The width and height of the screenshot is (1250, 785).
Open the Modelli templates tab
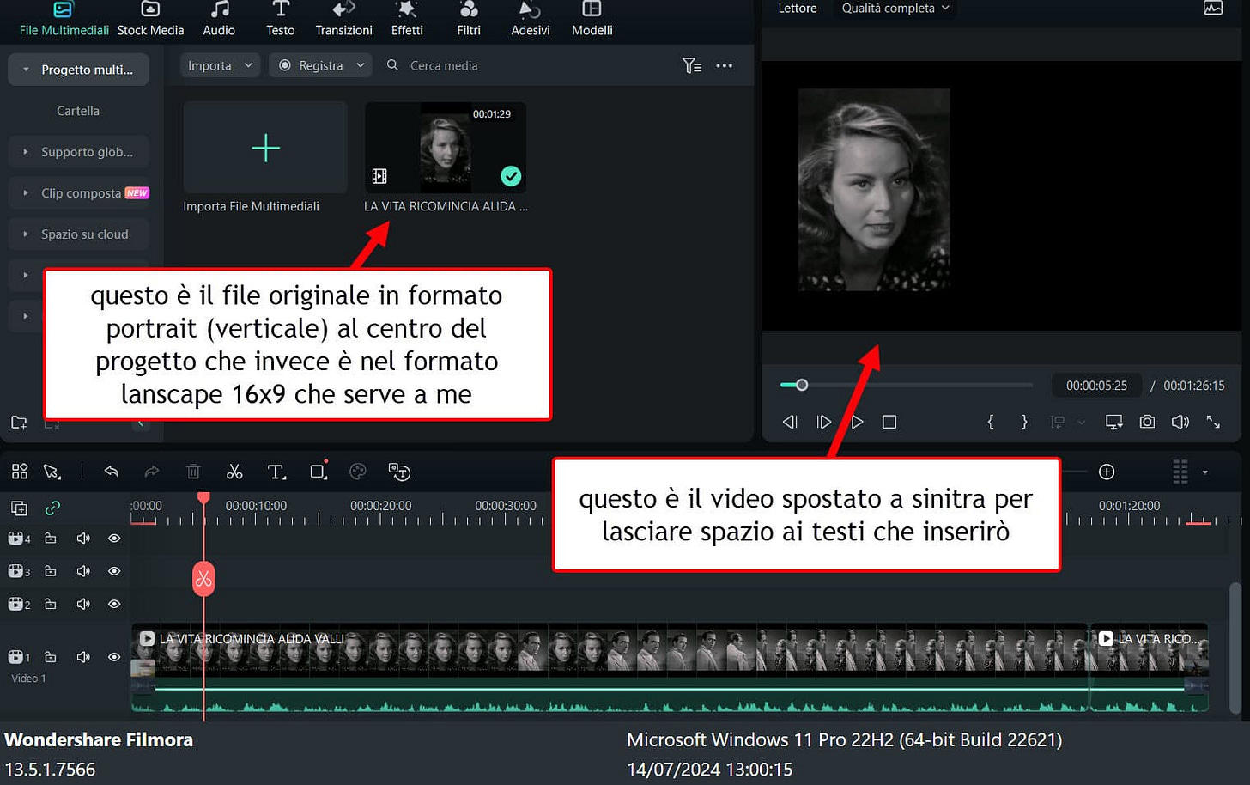pos(592,20)
